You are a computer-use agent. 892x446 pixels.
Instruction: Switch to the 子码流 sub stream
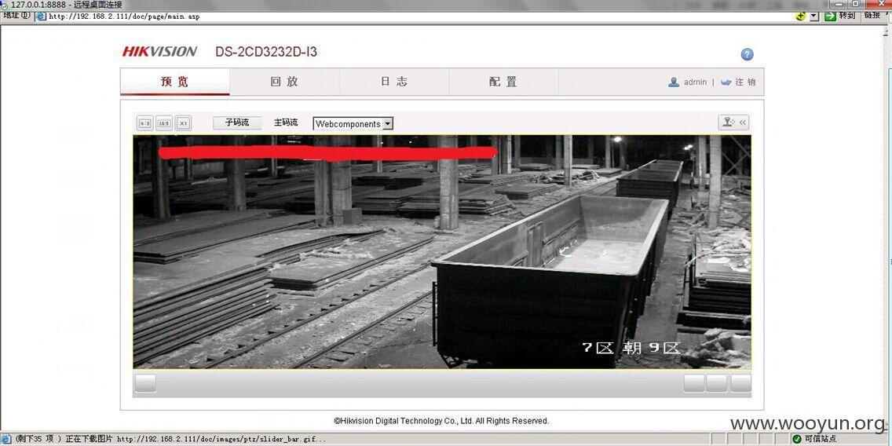pyautogui.click(x=237, y=122)
